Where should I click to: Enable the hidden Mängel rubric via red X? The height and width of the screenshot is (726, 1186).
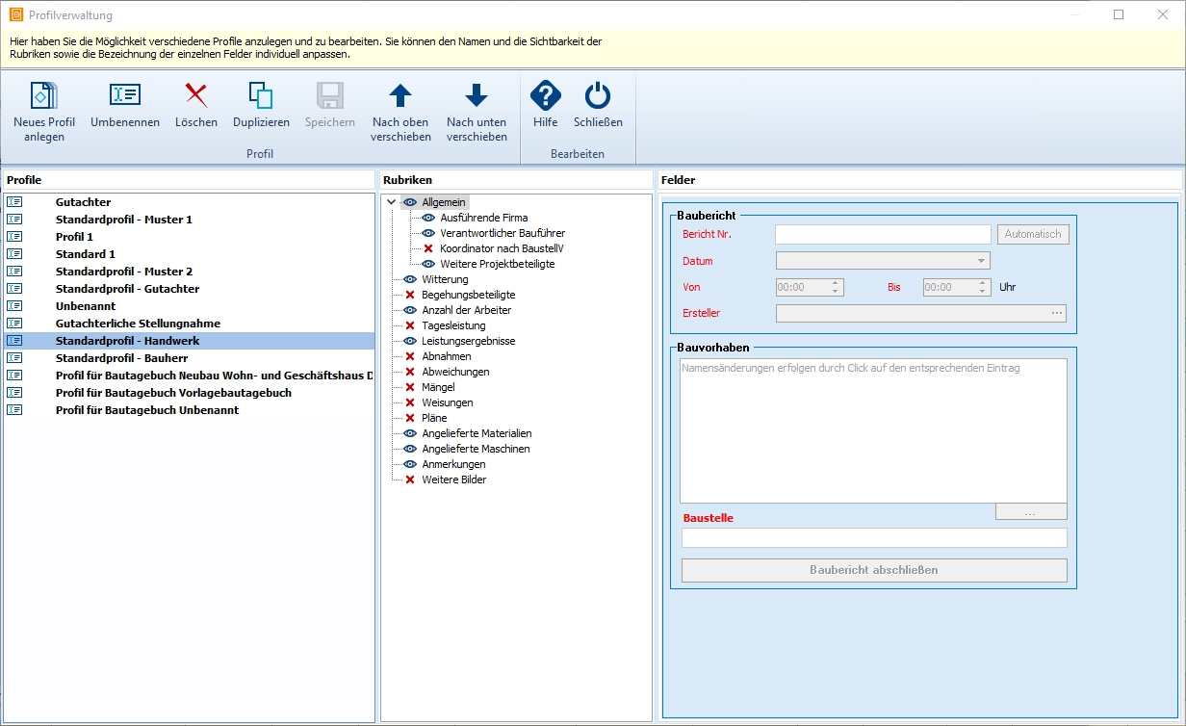point(410,387)
